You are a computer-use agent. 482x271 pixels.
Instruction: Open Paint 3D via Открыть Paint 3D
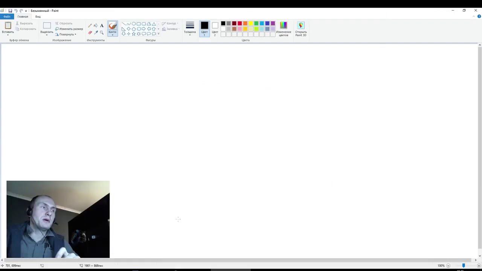point(301,29)
